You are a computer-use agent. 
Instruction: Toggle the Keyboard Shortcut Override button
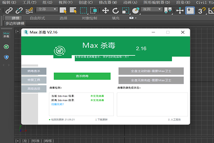[190, 10]
